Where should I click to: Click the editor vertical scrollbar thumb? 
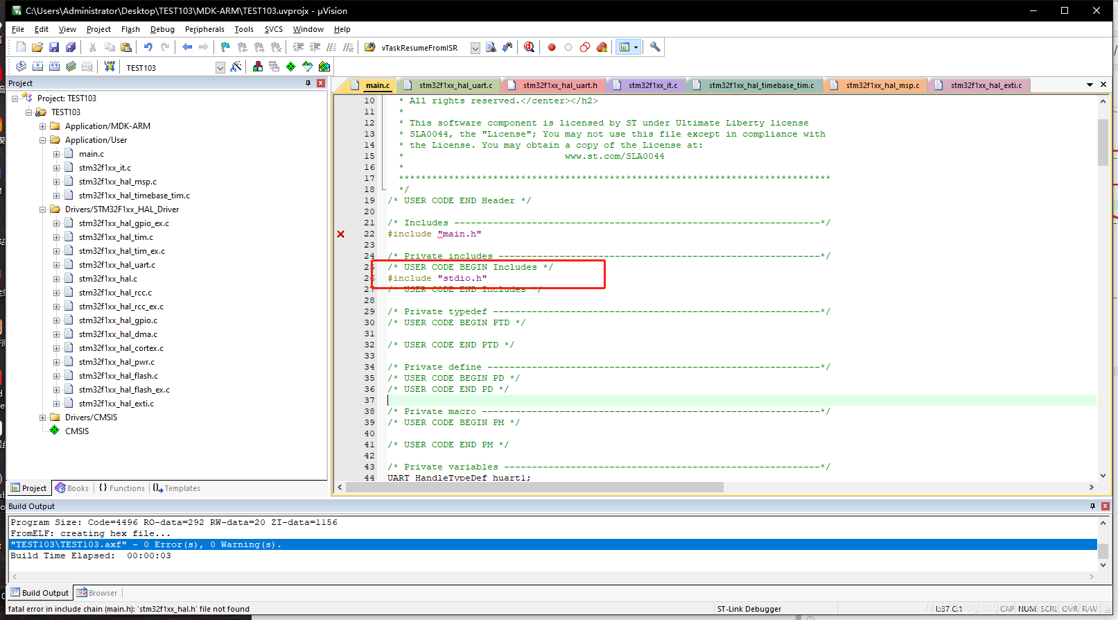click(1103, 142)
